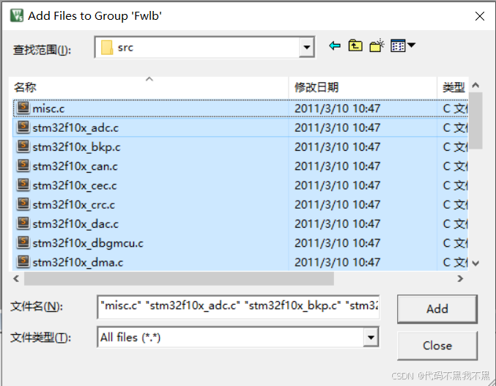The width and height of the screenshot is (496, 386).
Task: Click the horizontal scrollbar left arrow
Action: [16, 278]
